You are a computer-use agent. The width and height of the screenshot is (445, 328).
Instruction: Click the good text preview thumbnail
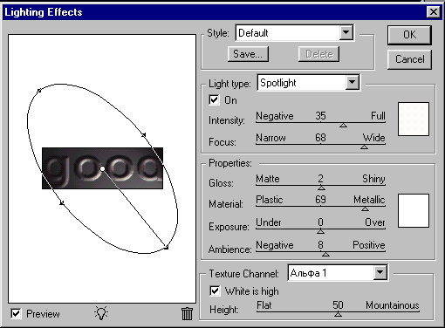point(102,168)
